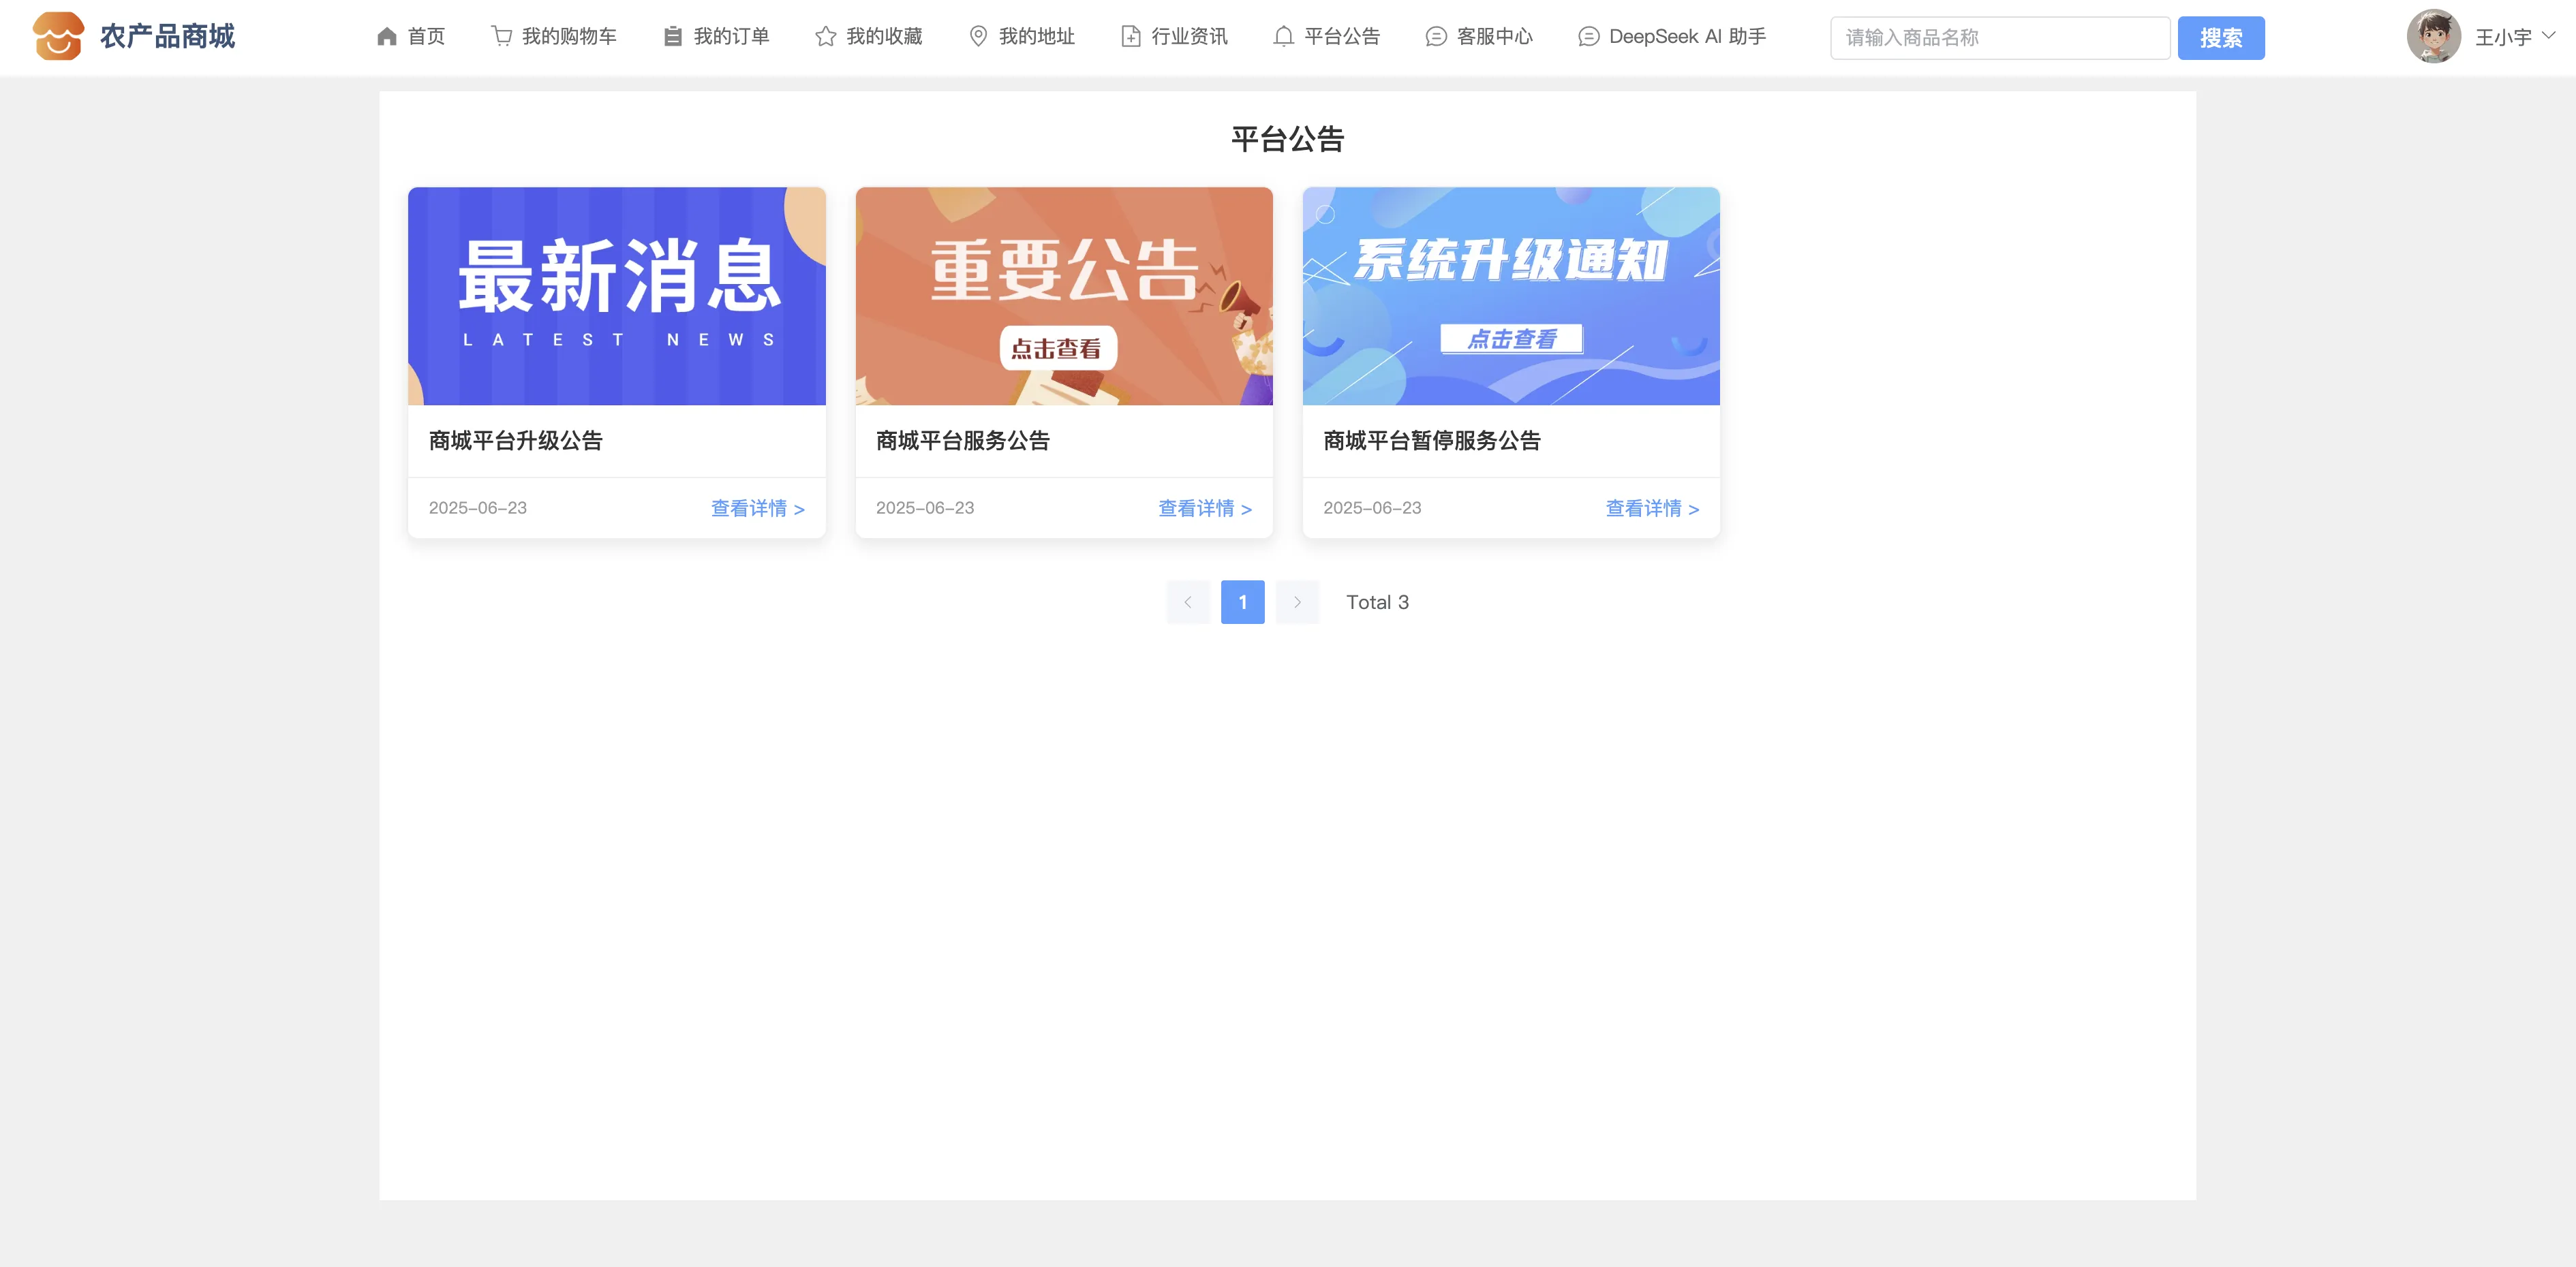The height and width of the screenshot is (1267, 2576).
Task: Click the bell icon for 平台公告
Action: point(1283,37)
